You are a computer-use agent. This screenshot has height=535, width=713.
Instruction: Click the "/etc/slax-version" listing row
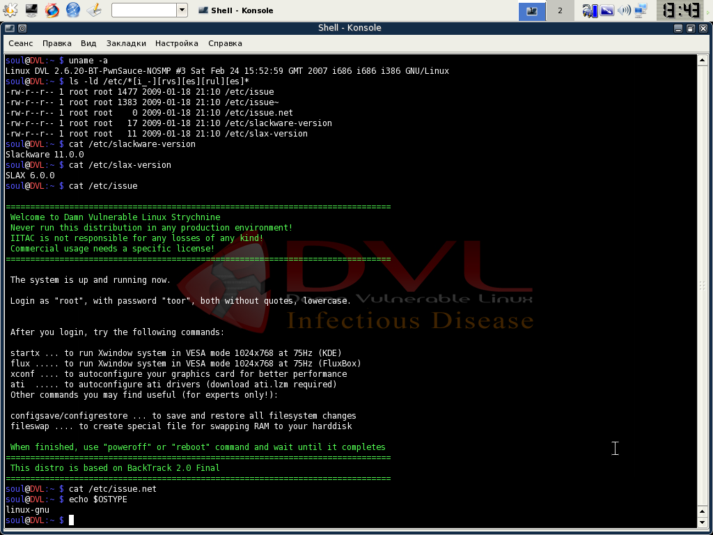click(157, 134)
